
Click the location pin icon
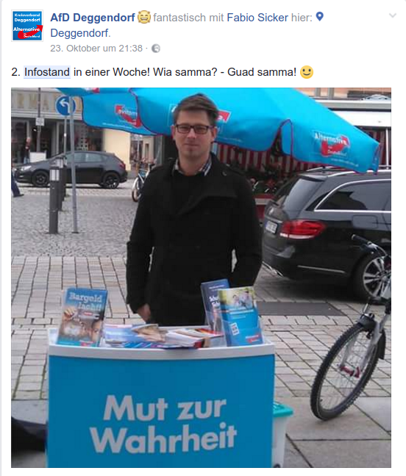(319, 17)
